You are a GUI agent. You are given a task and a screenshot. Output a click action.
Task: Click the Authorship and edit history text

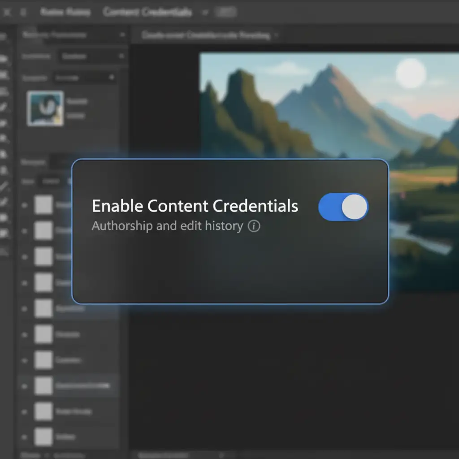tap(167, 226)
